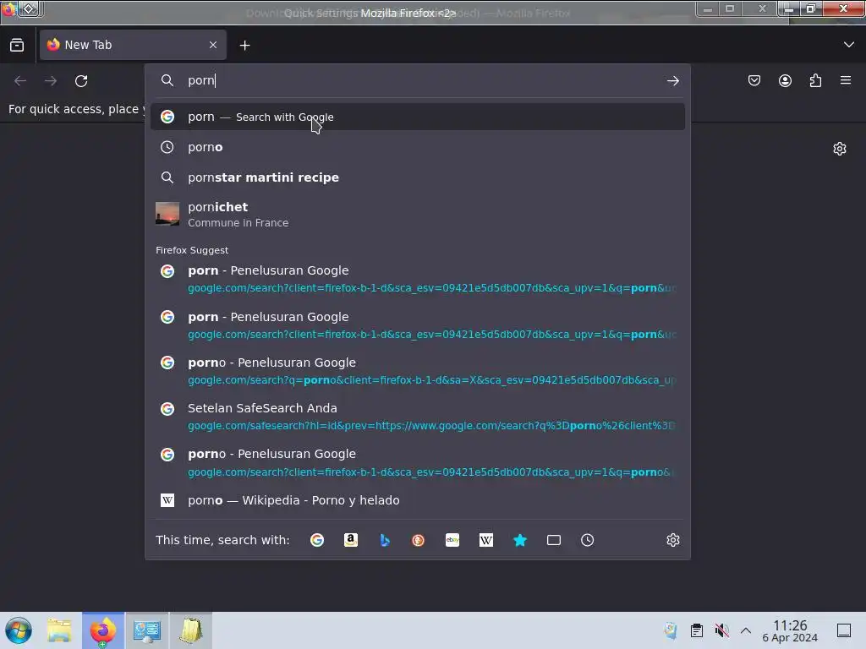The image size is (866, 649).
Task: Reload the current page
Action: 81,81
